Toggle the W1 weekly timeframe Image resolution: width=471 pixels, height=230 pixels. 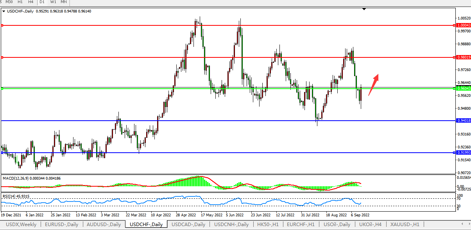coord(53,2)
